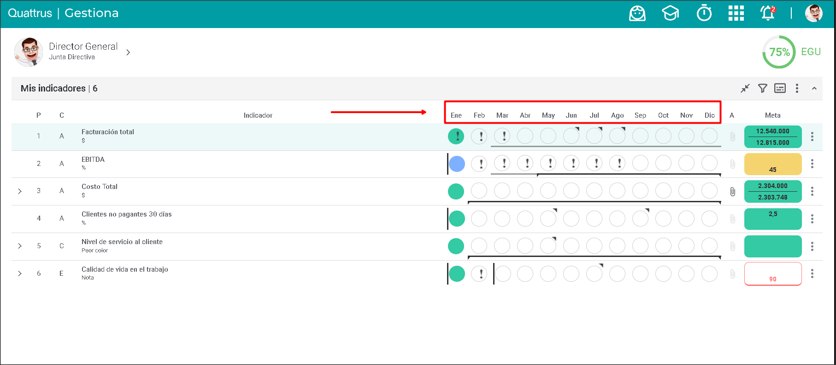
Task: Click the yellow EBITDA goal box showing 45
Action: (773, 164)
